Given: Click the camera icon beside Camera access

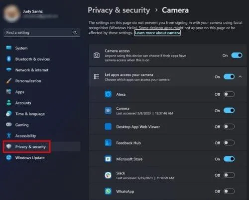Looking at the screenshot, I should click(97, 55).
